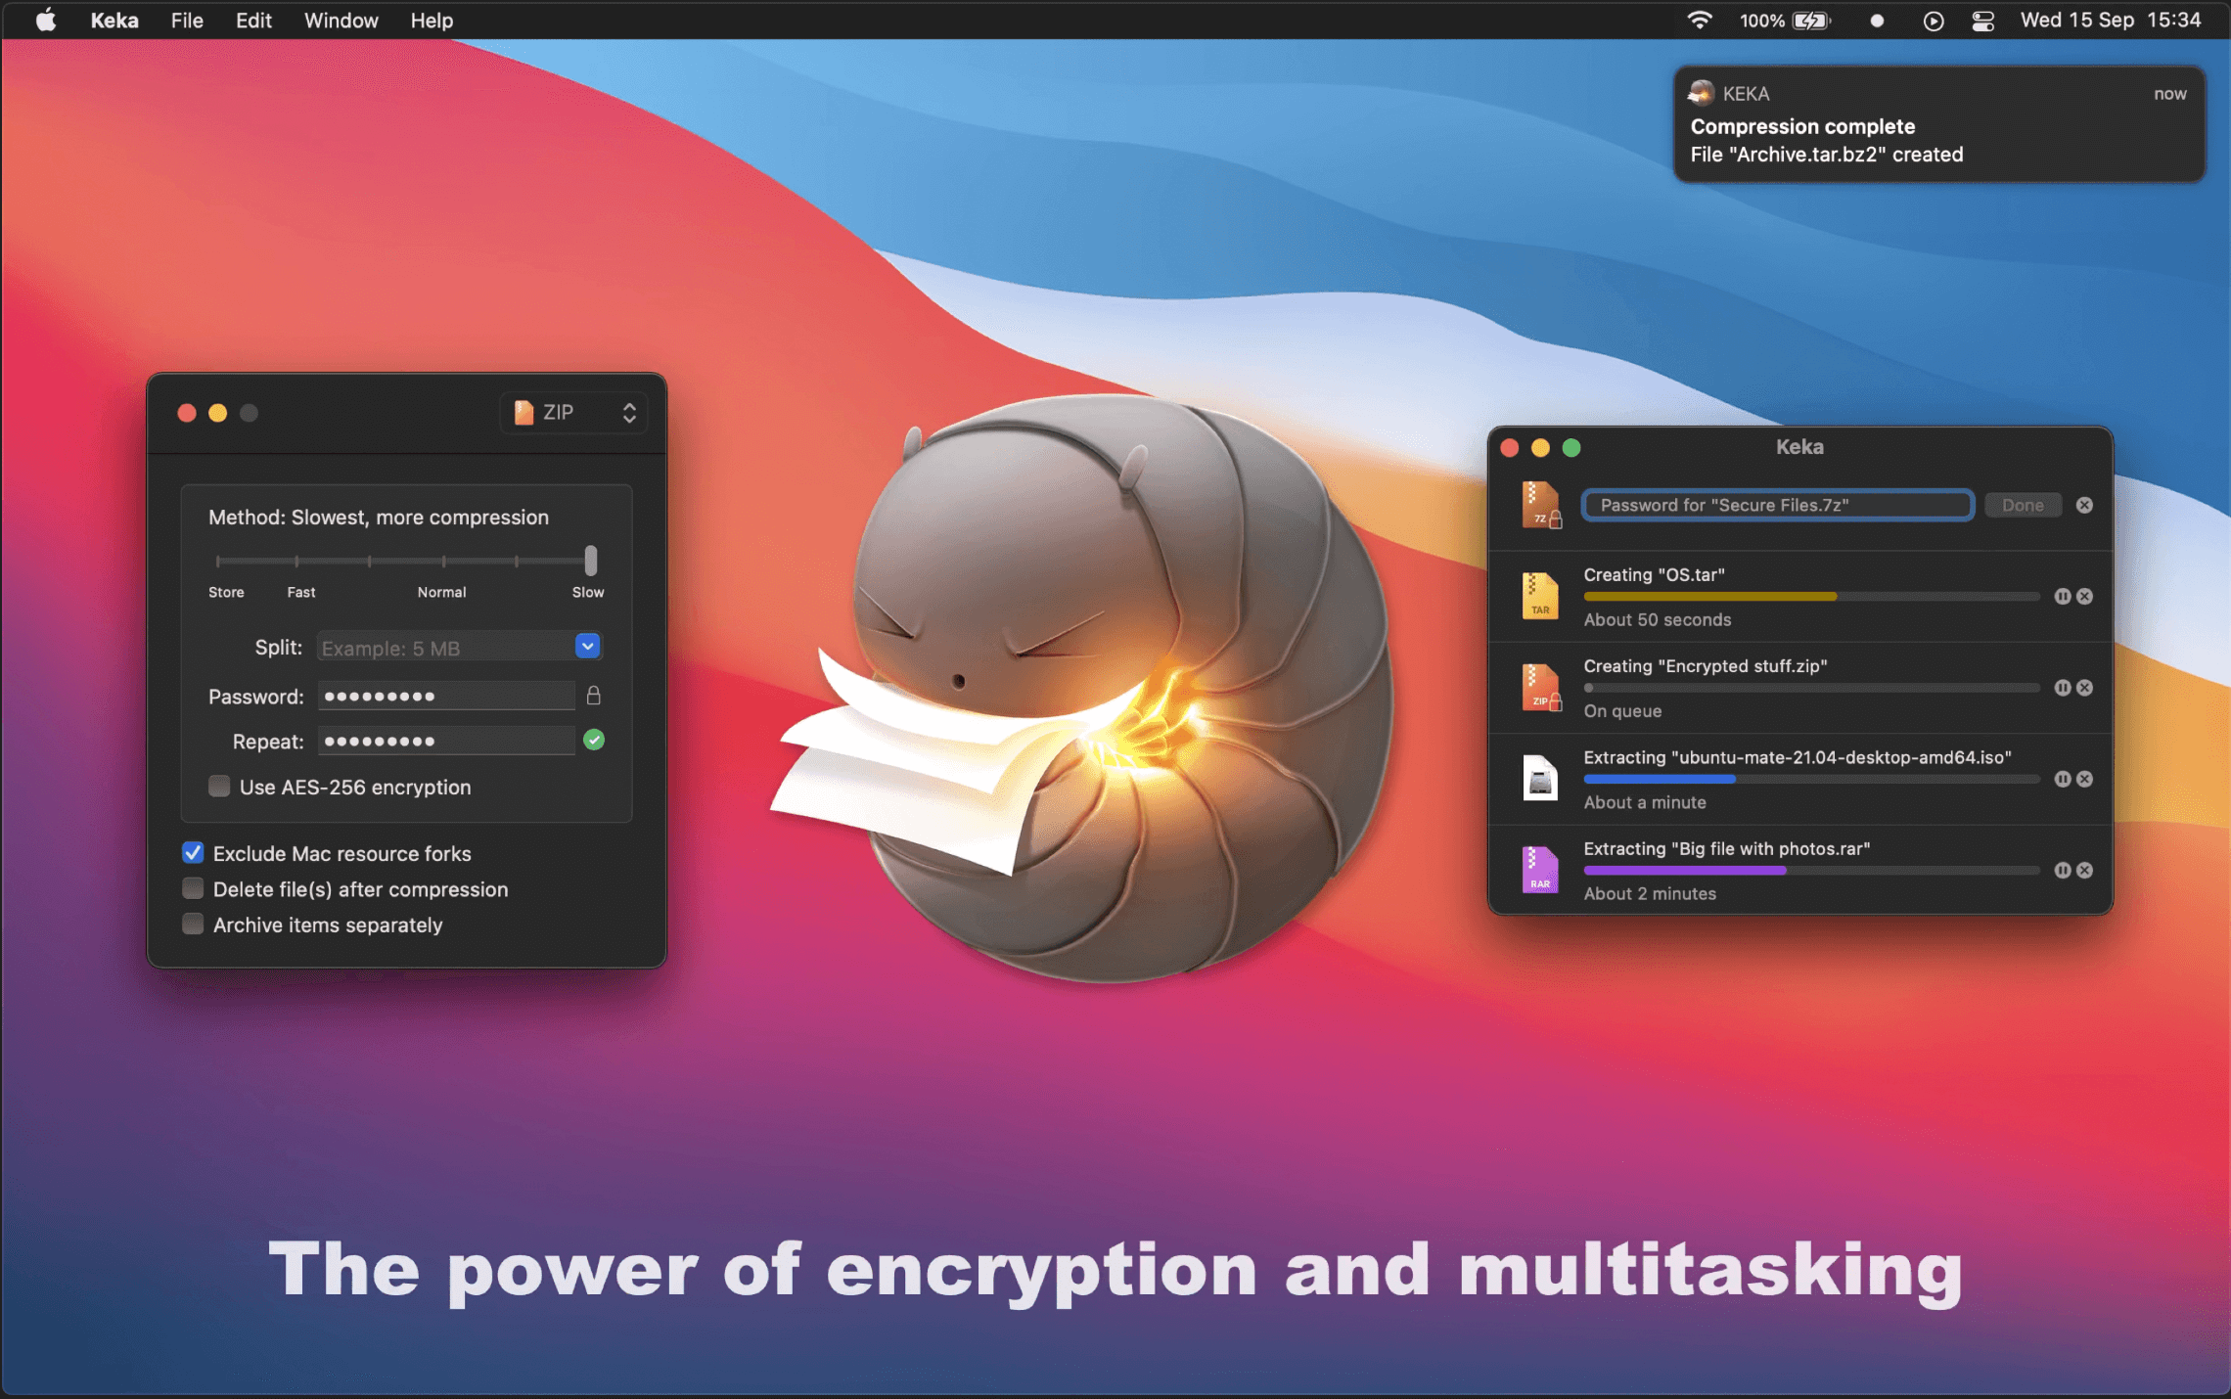Image resolution: width=2231 pixels, height=1399 pixels.
Task: Click the OS.tar progress bar
Action: click(x=1811, y=596)
